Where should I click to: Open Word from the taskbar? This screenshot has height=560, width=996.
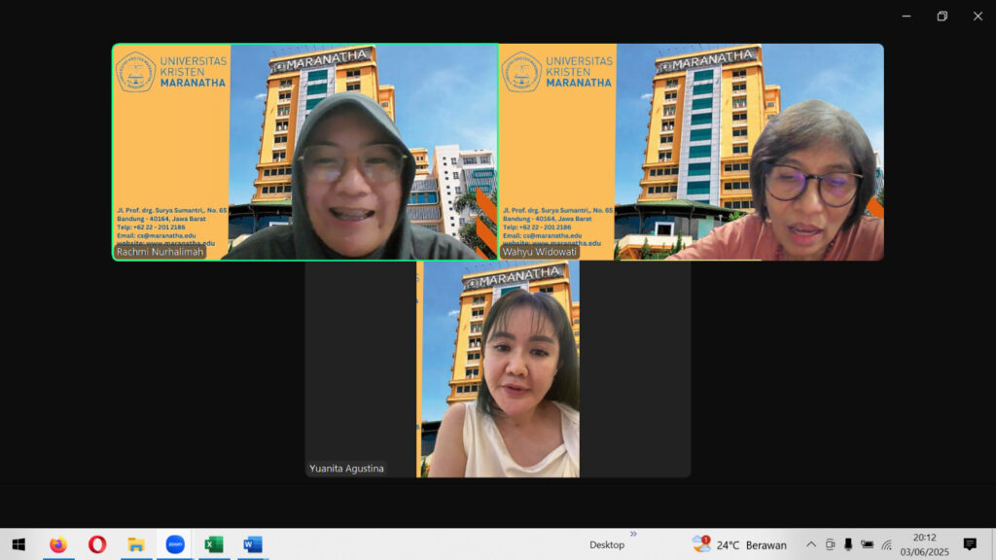(x=253, y=544)
